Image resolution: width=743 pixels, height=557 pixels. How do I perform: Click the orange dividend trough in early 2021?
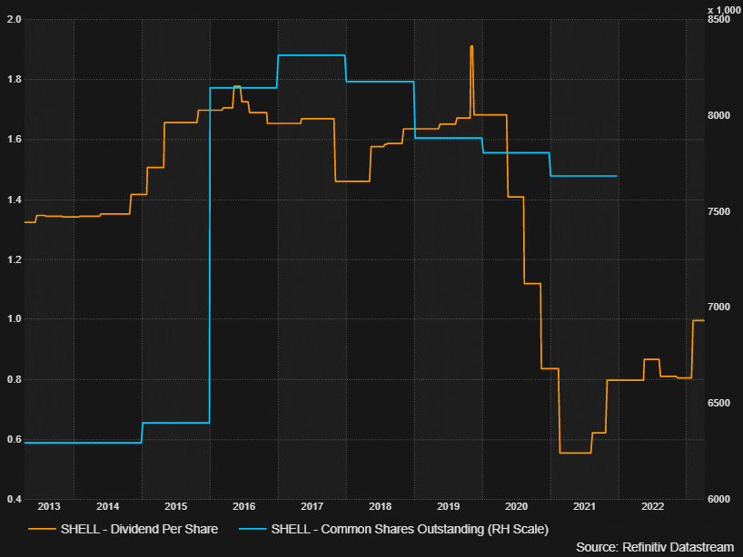[575, 453]
